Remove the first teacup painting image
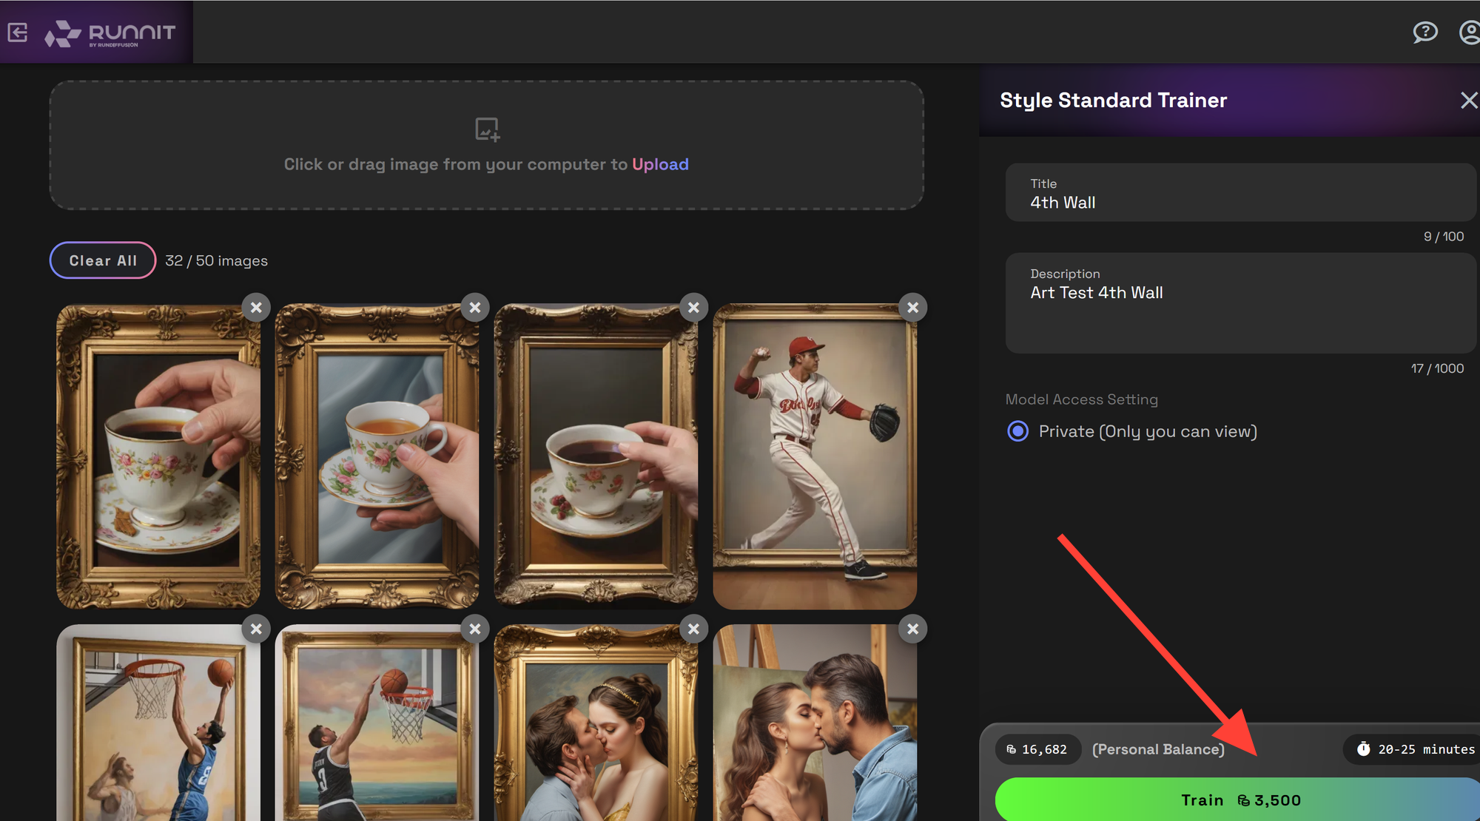 (256, 308)
